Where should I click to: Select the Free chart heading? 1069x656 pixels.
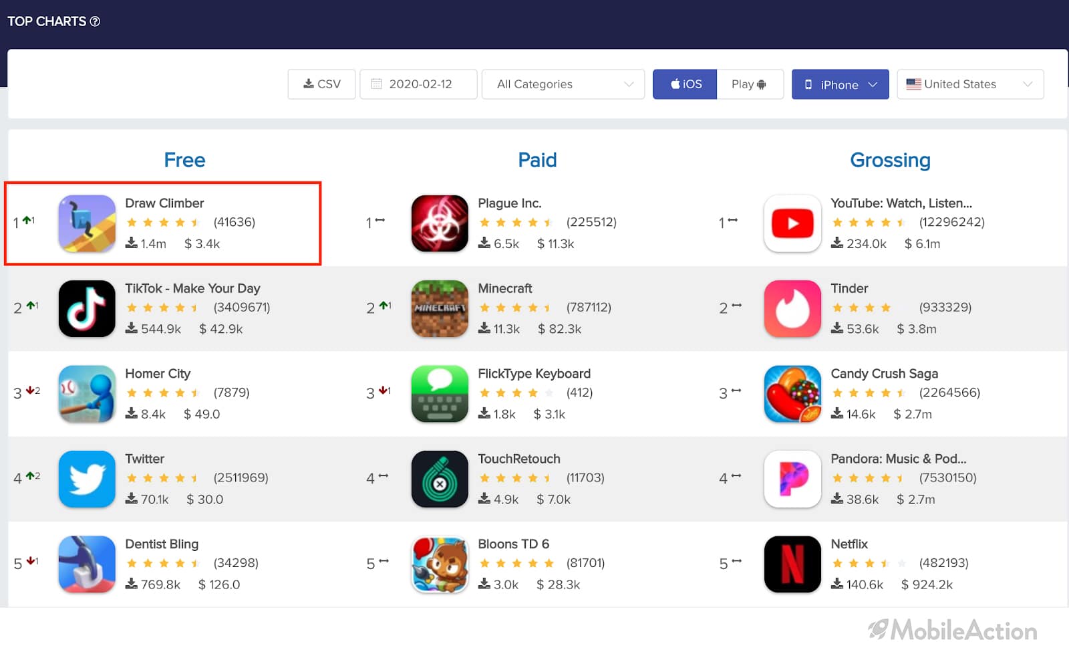[x=184, y=160]
